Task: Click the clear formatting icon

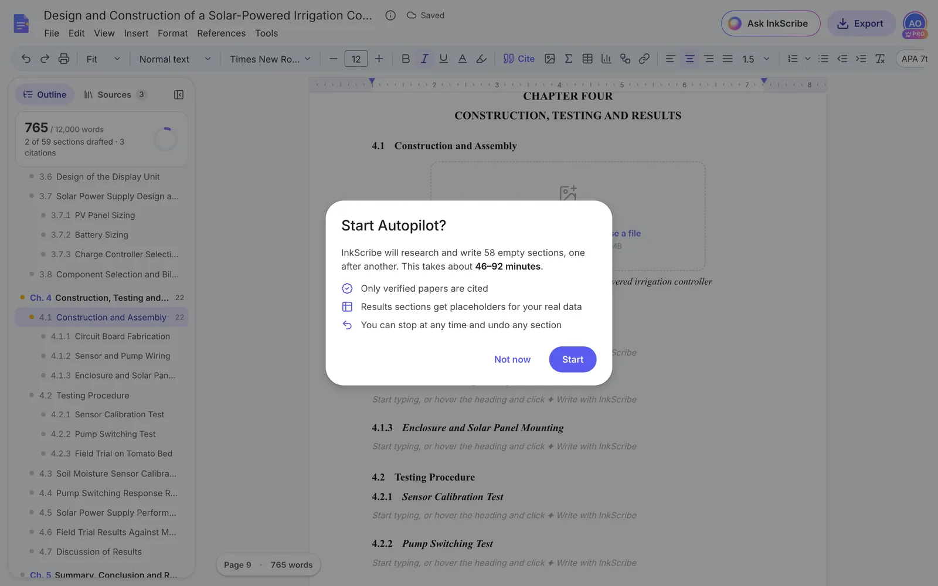Action: [879, 59]
